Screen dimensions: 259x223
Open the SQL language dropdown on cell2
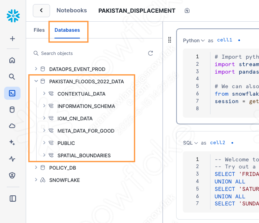point(190,143)
